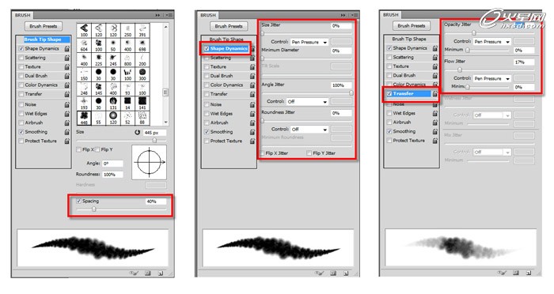Disable the Spacing checkbox
Screen dimensions: 554x294
79,202
